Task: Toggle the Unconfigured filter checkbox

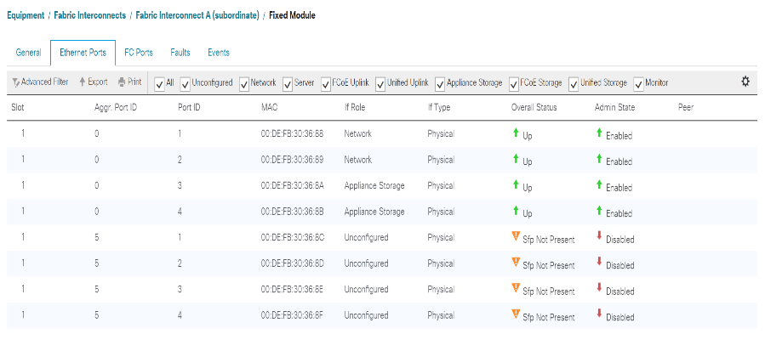Action: pos(185,83)
